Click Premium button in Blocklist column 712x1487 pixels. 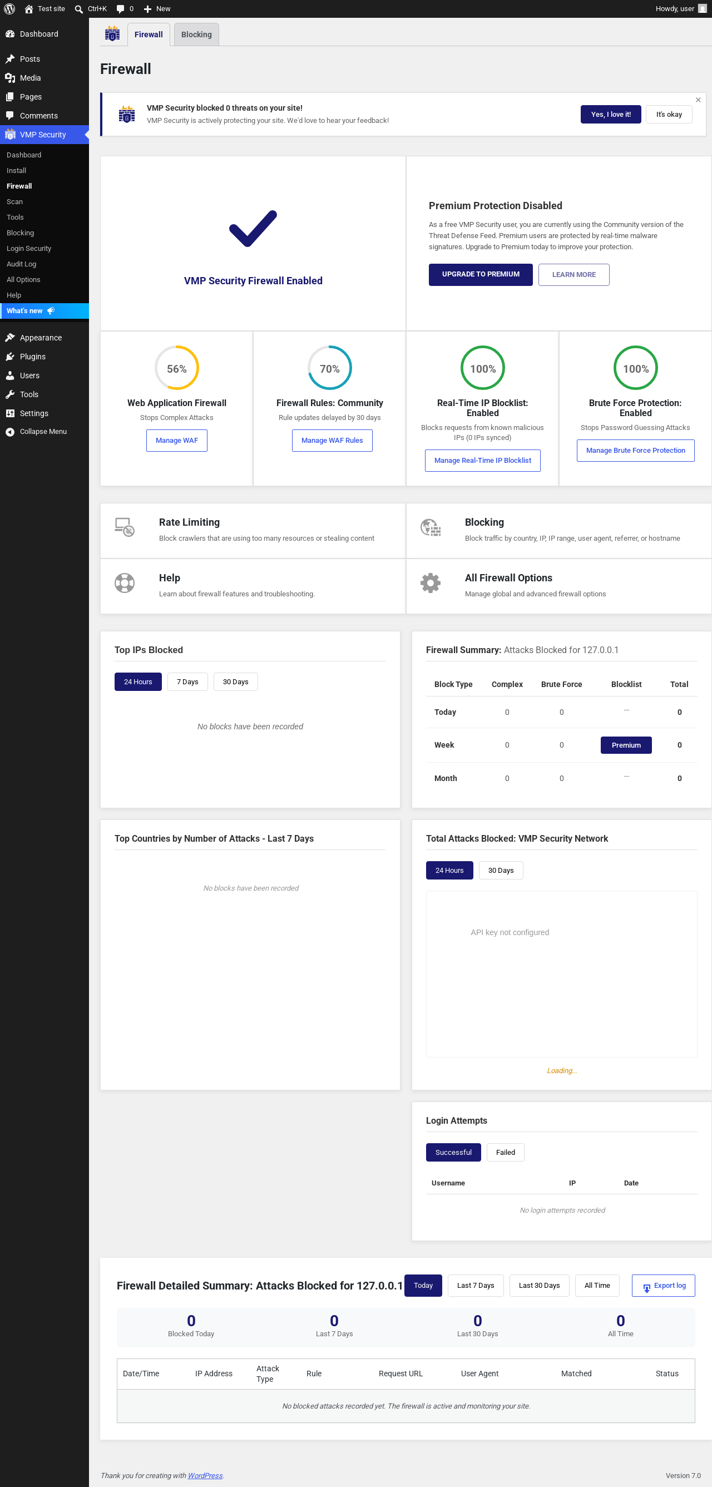[x=626, y=745]
